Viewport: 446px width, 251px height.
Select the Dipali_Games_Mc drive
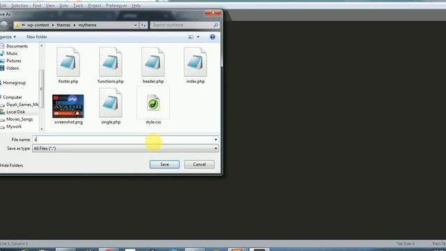pyautogui.click(x=22, y=105)
